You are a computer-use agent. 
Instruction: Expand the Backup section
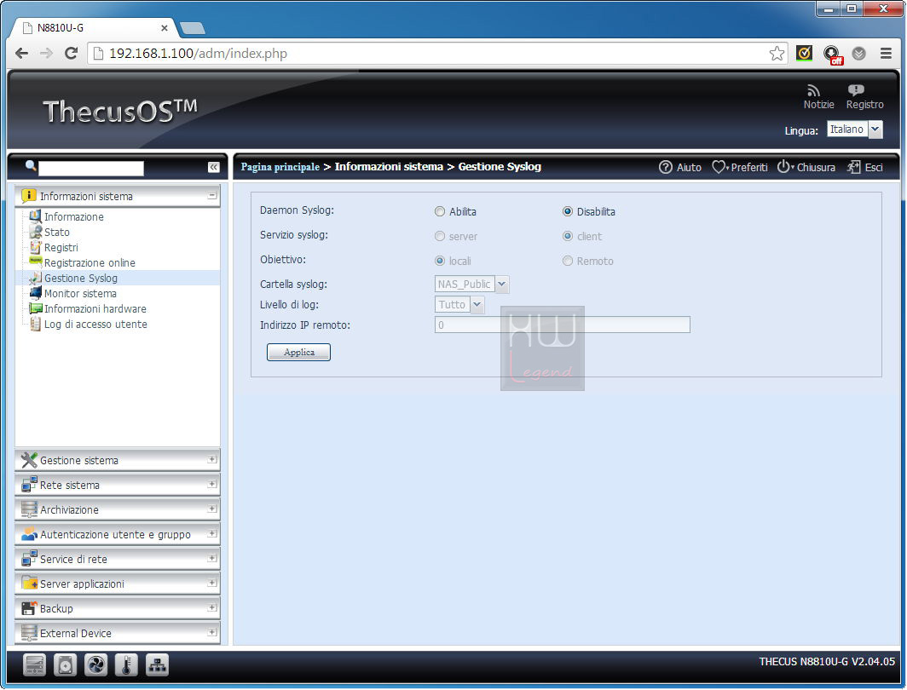212,607
